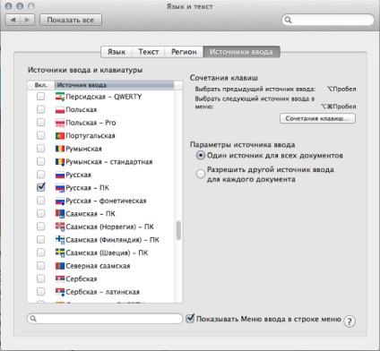The width and height of the screenshot is (380, 351).
Task: Click the input source list scrollbar thumb
Action: click(x=178, y=230)
